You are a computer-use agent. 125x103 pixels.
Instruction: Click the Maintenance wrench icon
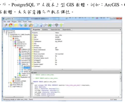point(45,25)
